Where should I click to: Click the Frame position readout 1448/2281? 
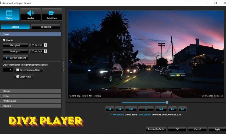pyautogui.click(x=131, y=114)
